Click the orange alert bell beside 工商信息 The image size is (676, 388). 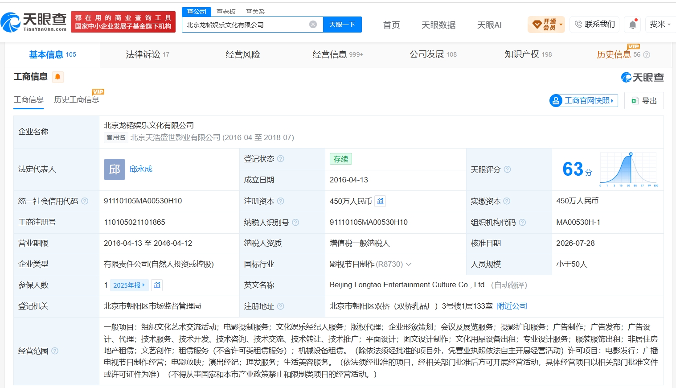pyautogui.click(x=57, y=77)
